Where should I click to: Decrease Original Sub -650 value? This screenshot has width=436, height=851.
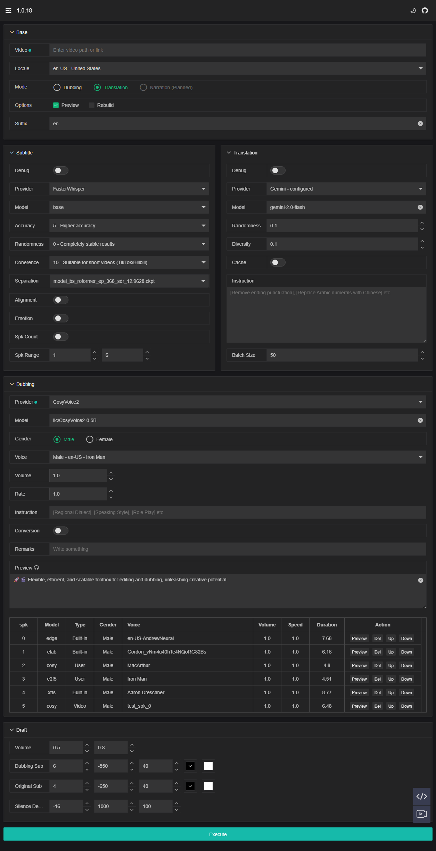point(132,790)
